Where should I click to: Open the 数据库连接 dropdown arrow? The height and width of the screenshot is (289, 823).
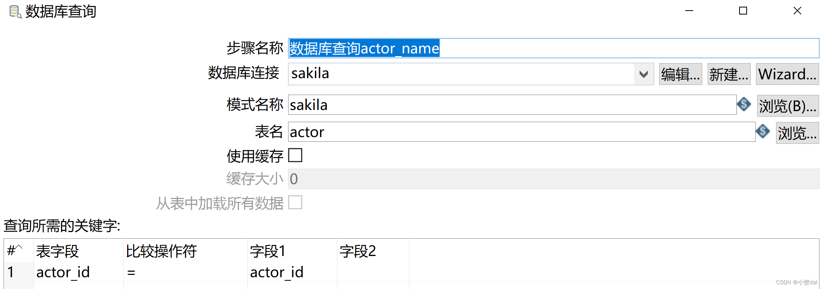click(x=644, y=74)
